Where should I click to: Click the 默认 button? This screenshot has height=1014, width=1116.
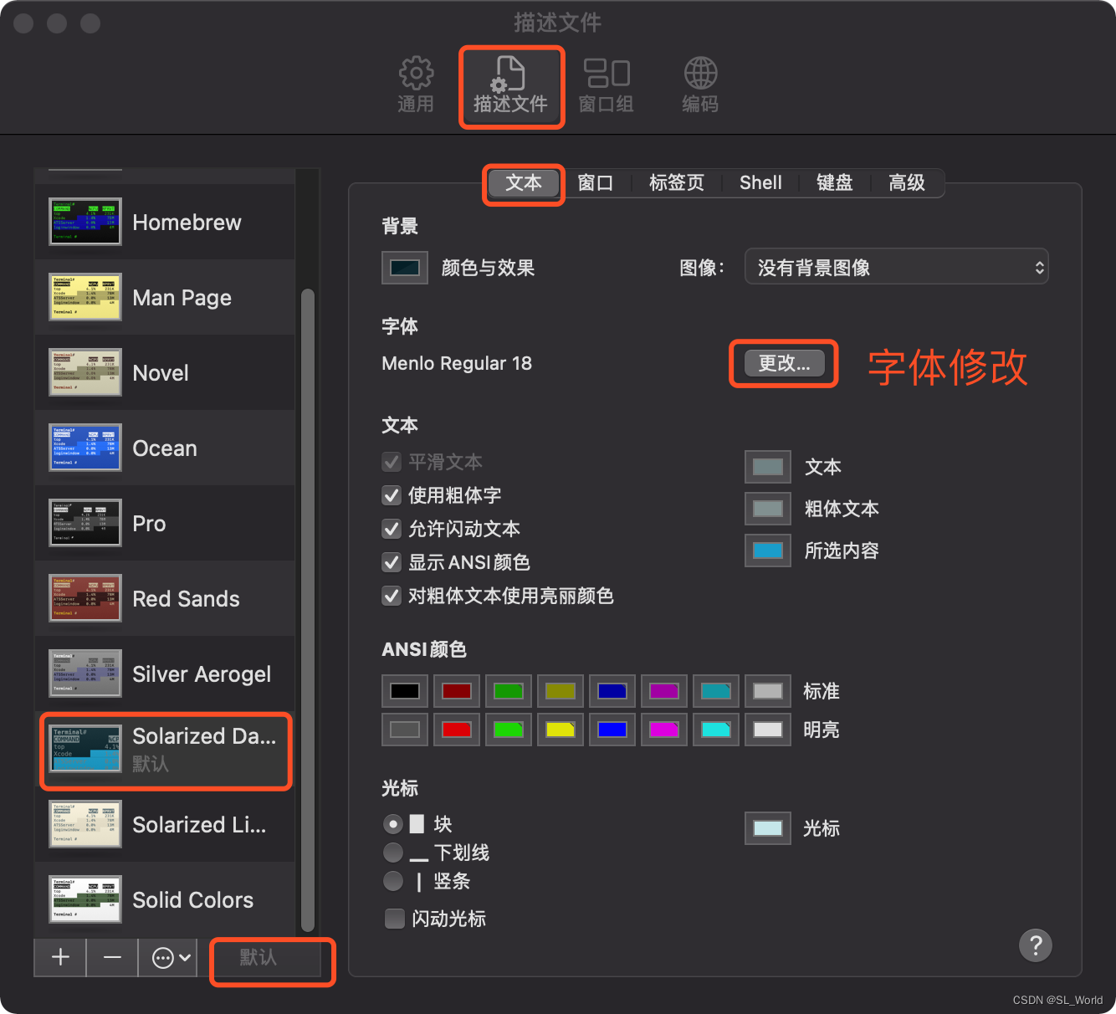click(271, 960)
